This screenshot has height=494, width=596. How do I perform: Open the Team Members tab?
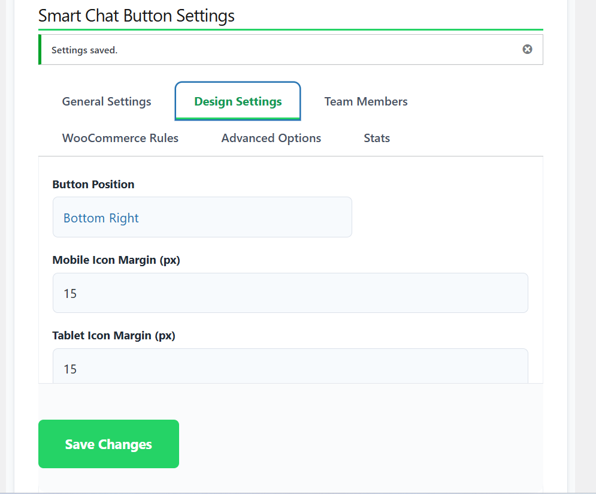coord(366,101)
